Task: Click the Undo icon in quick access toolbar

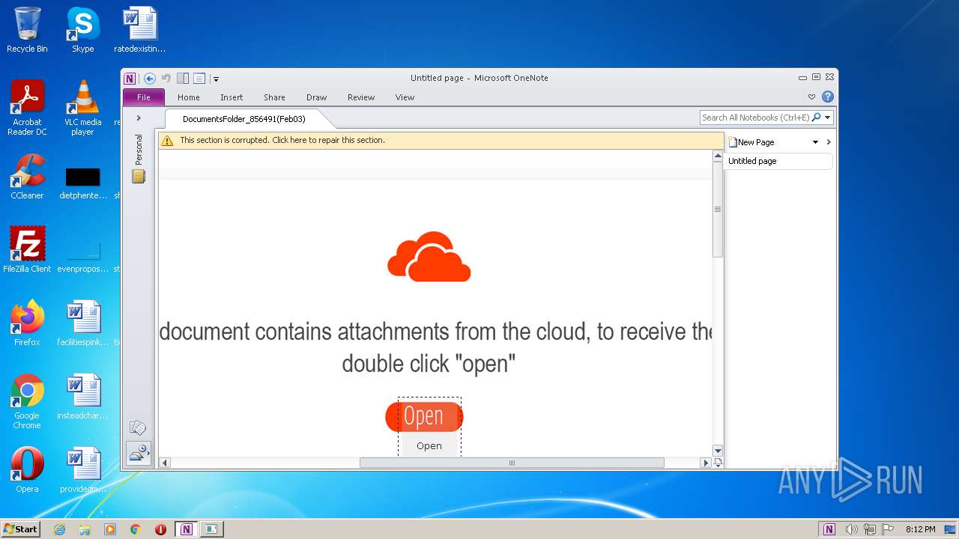Action: 166,78
